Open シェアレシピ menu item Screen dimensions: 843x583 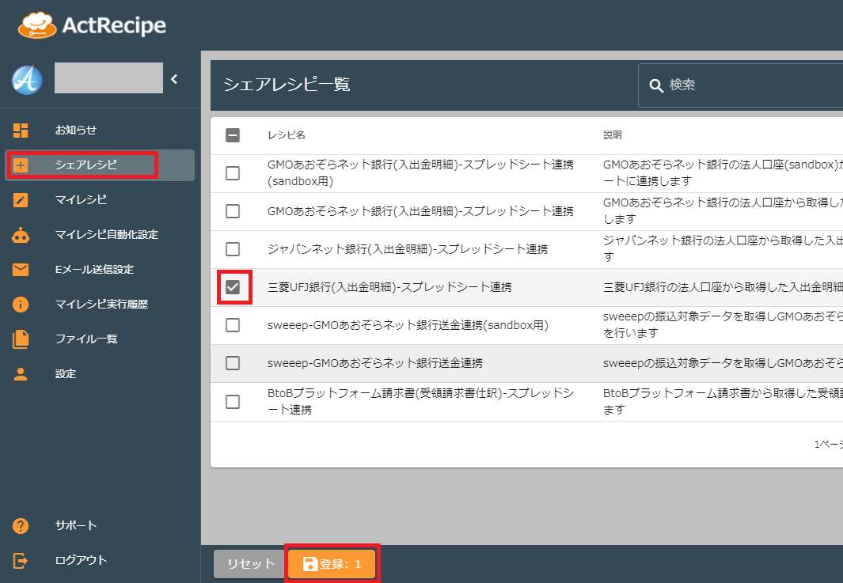click(100, 165)
